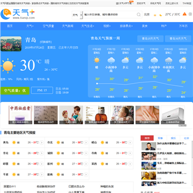Open the 天气APP下载 dropdown in top bar
The height and width of the screenshot is (193, 193).
tap(125, 3)
